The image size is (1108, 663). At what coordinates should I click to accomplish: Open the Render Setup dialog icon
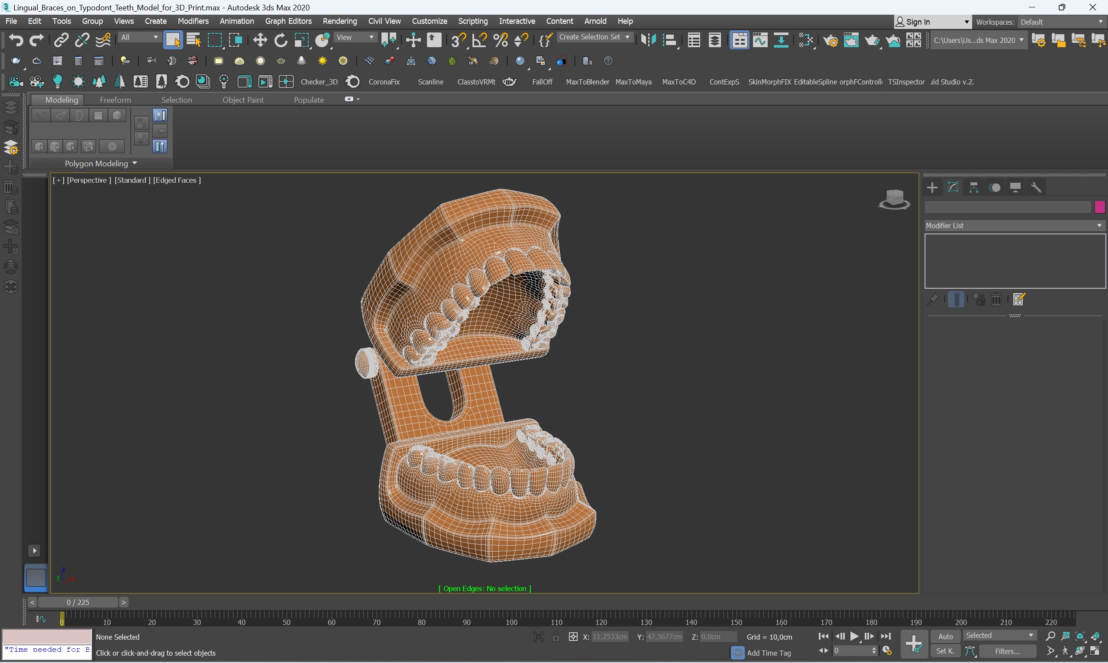830,40
